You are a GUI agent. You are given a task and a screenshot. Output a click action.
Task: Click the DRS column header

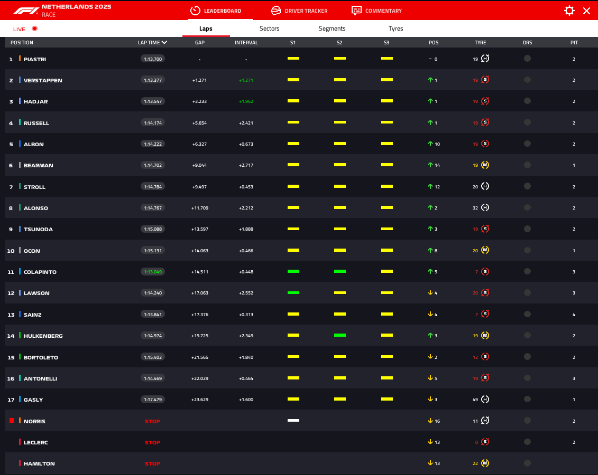pos(527,43)
